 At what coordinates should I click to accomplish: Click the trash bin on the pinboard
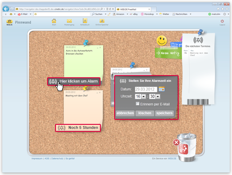coord(187,147)
